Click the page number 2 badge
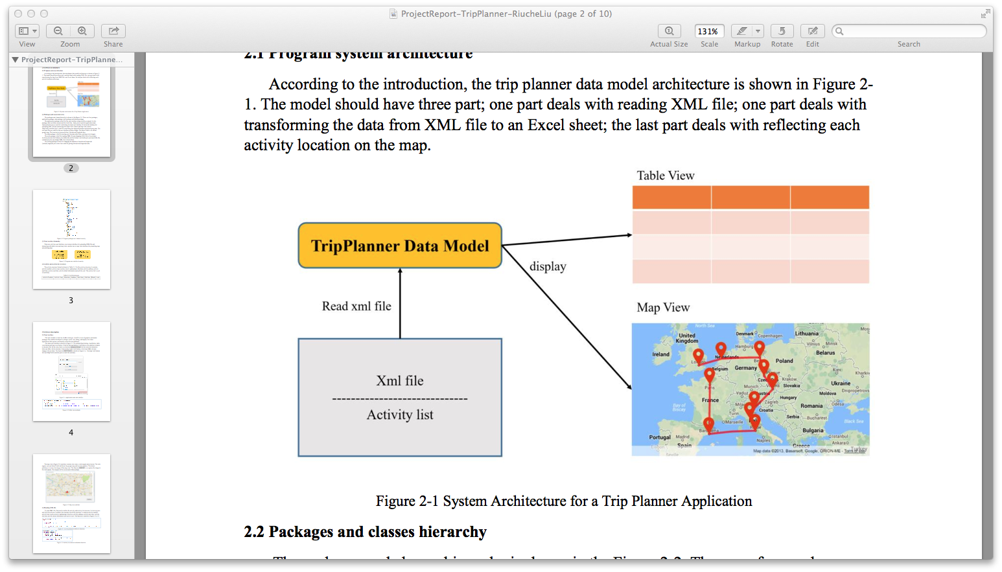Screen dimensions: 1002x572 [71, 168]
